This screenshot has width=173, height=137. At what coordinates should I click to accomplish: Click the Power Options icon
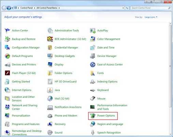pos(92,116)
